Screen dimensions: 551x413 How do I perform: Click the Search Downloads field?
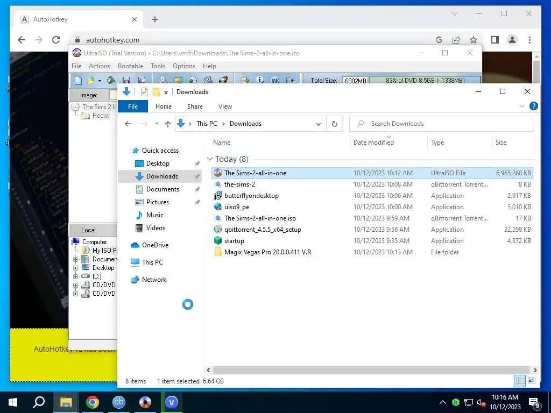(441, 124)
